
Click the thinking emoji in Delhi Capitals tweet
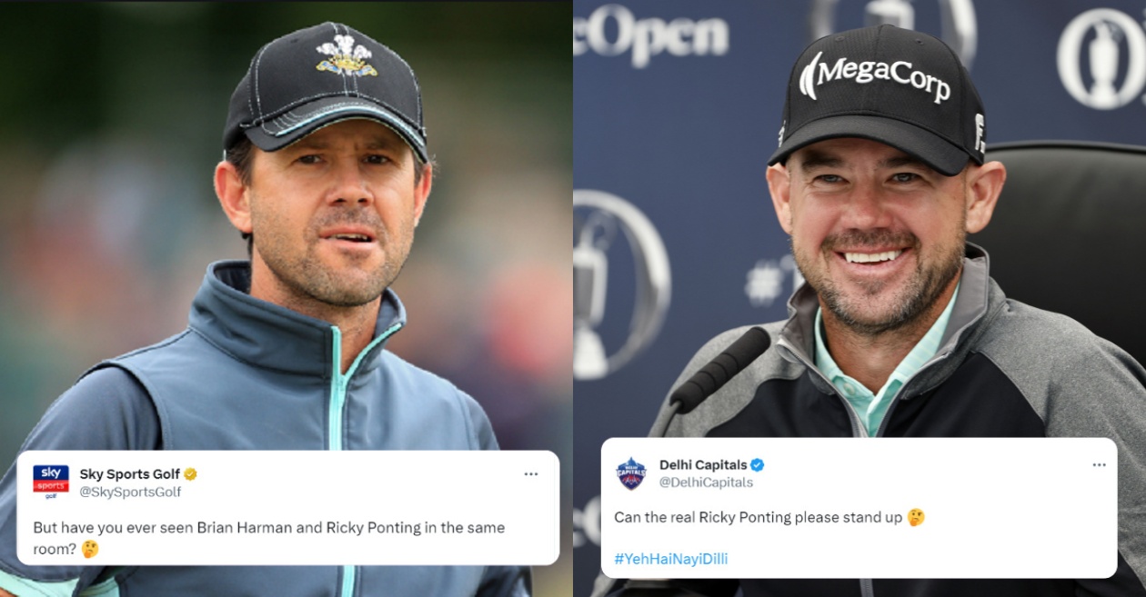pyautogui.click(x=916, y=517)
